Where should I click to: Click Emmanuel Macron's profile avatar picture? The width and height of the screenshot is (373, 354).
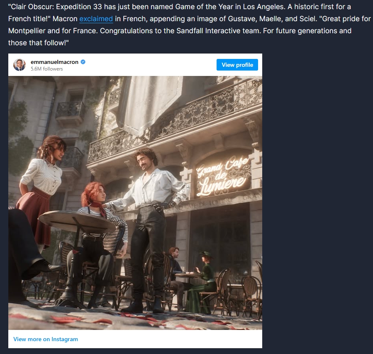20,65
